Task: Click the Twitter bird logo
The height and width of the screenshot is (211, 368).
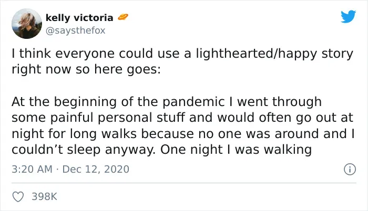Action: [x=348, y=16]
